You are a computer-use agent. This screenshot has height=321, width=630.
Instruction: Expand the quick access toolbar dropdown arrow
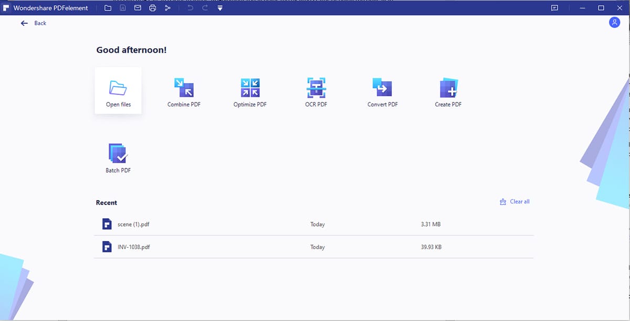point(220,8)
